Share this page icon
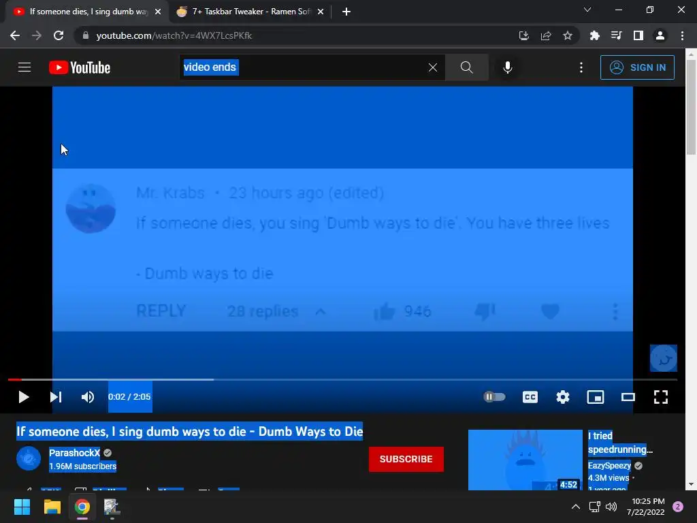Viewport: 697px width, 523px height. 546,35
